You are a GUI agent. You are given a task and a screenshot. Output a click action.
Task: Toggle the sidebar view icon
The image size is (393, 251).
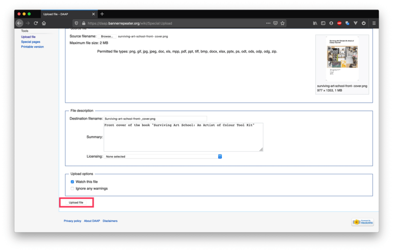[323, 23]
